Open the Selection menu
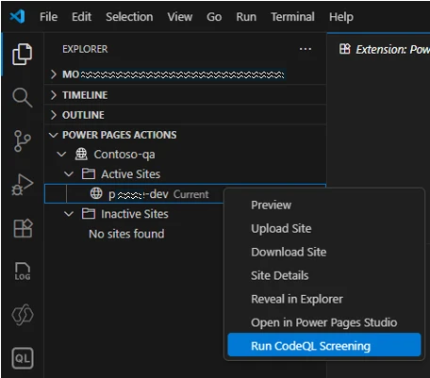Screen dimensions: 430x378 point(129,17)
